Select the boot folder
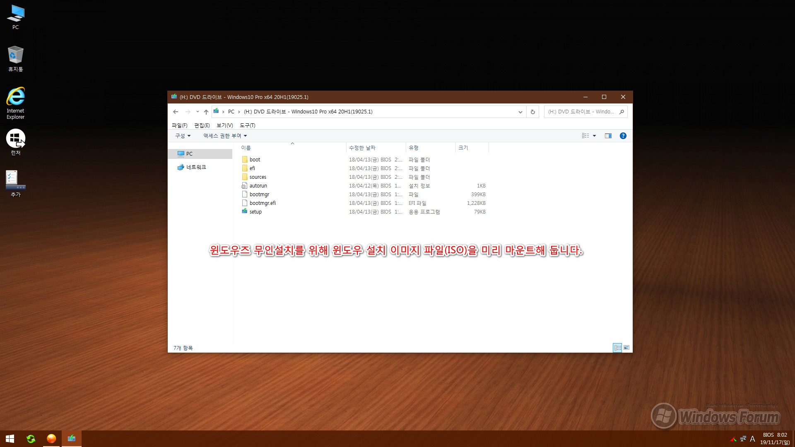 pyautogui.click(x=255, y=160)
